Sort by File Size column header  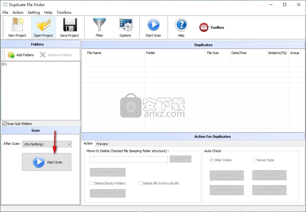tap(218, 53)
